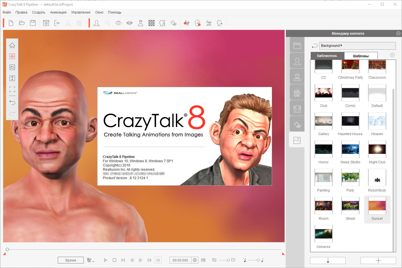Click the weather atmosphere icon in toolbar
This screenshot has height=268, width=402.
pos(173,23)
